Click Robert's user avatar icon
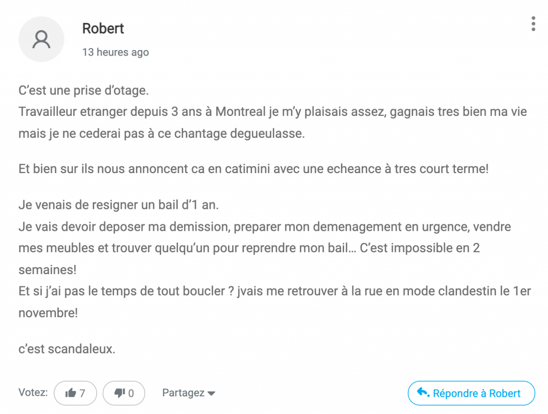This screenshot has height=414, width=548. click(x=41, y=39)
